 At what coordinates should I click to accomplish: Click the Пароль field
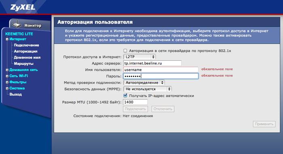[x=161, y=76]
